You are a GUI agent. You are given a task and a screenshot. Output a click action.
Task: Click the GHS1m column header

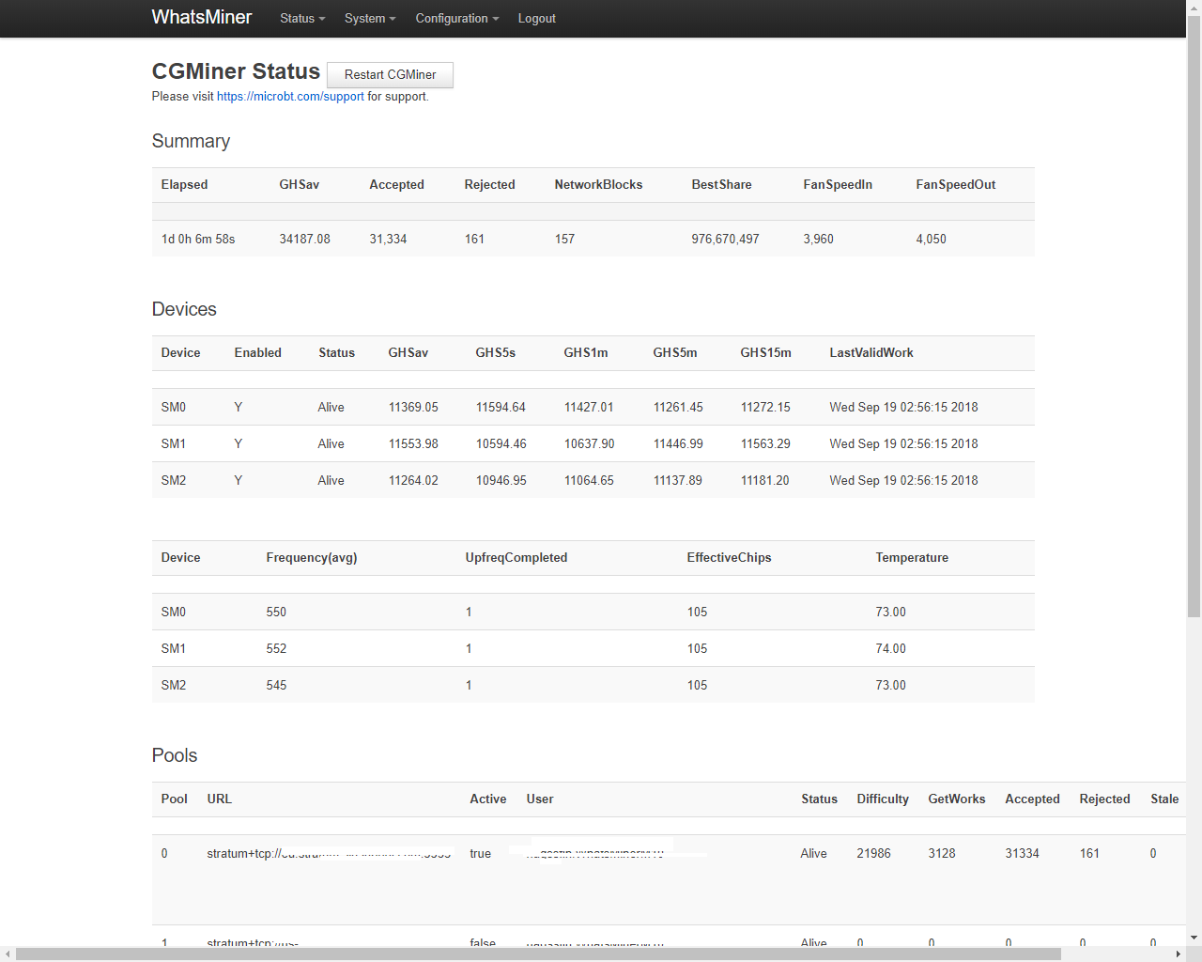click(x=586, y=353)
